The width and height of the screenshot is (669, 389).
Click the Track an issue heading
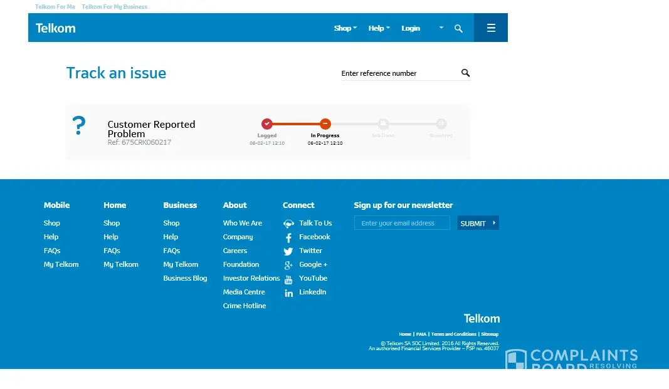tap(116, 73)
